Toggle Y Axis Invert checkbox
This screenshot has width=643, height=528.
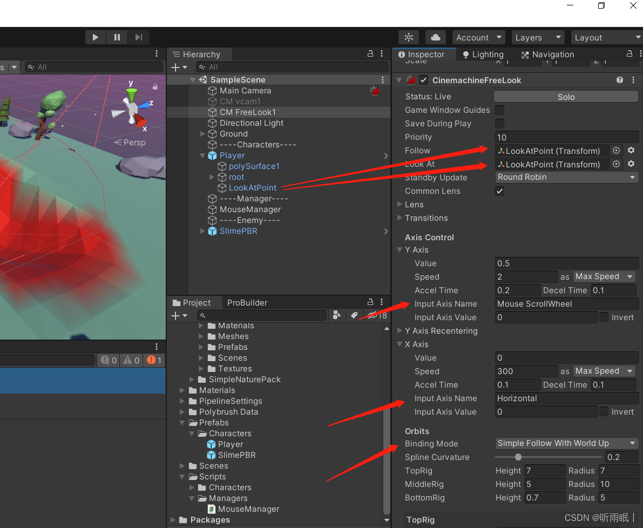(604, 317)
